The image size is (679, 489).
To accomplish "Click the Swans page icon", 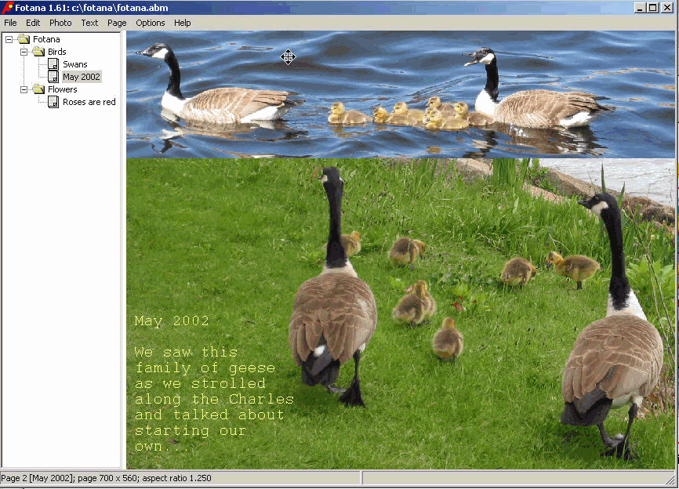I will coord(53,64).
